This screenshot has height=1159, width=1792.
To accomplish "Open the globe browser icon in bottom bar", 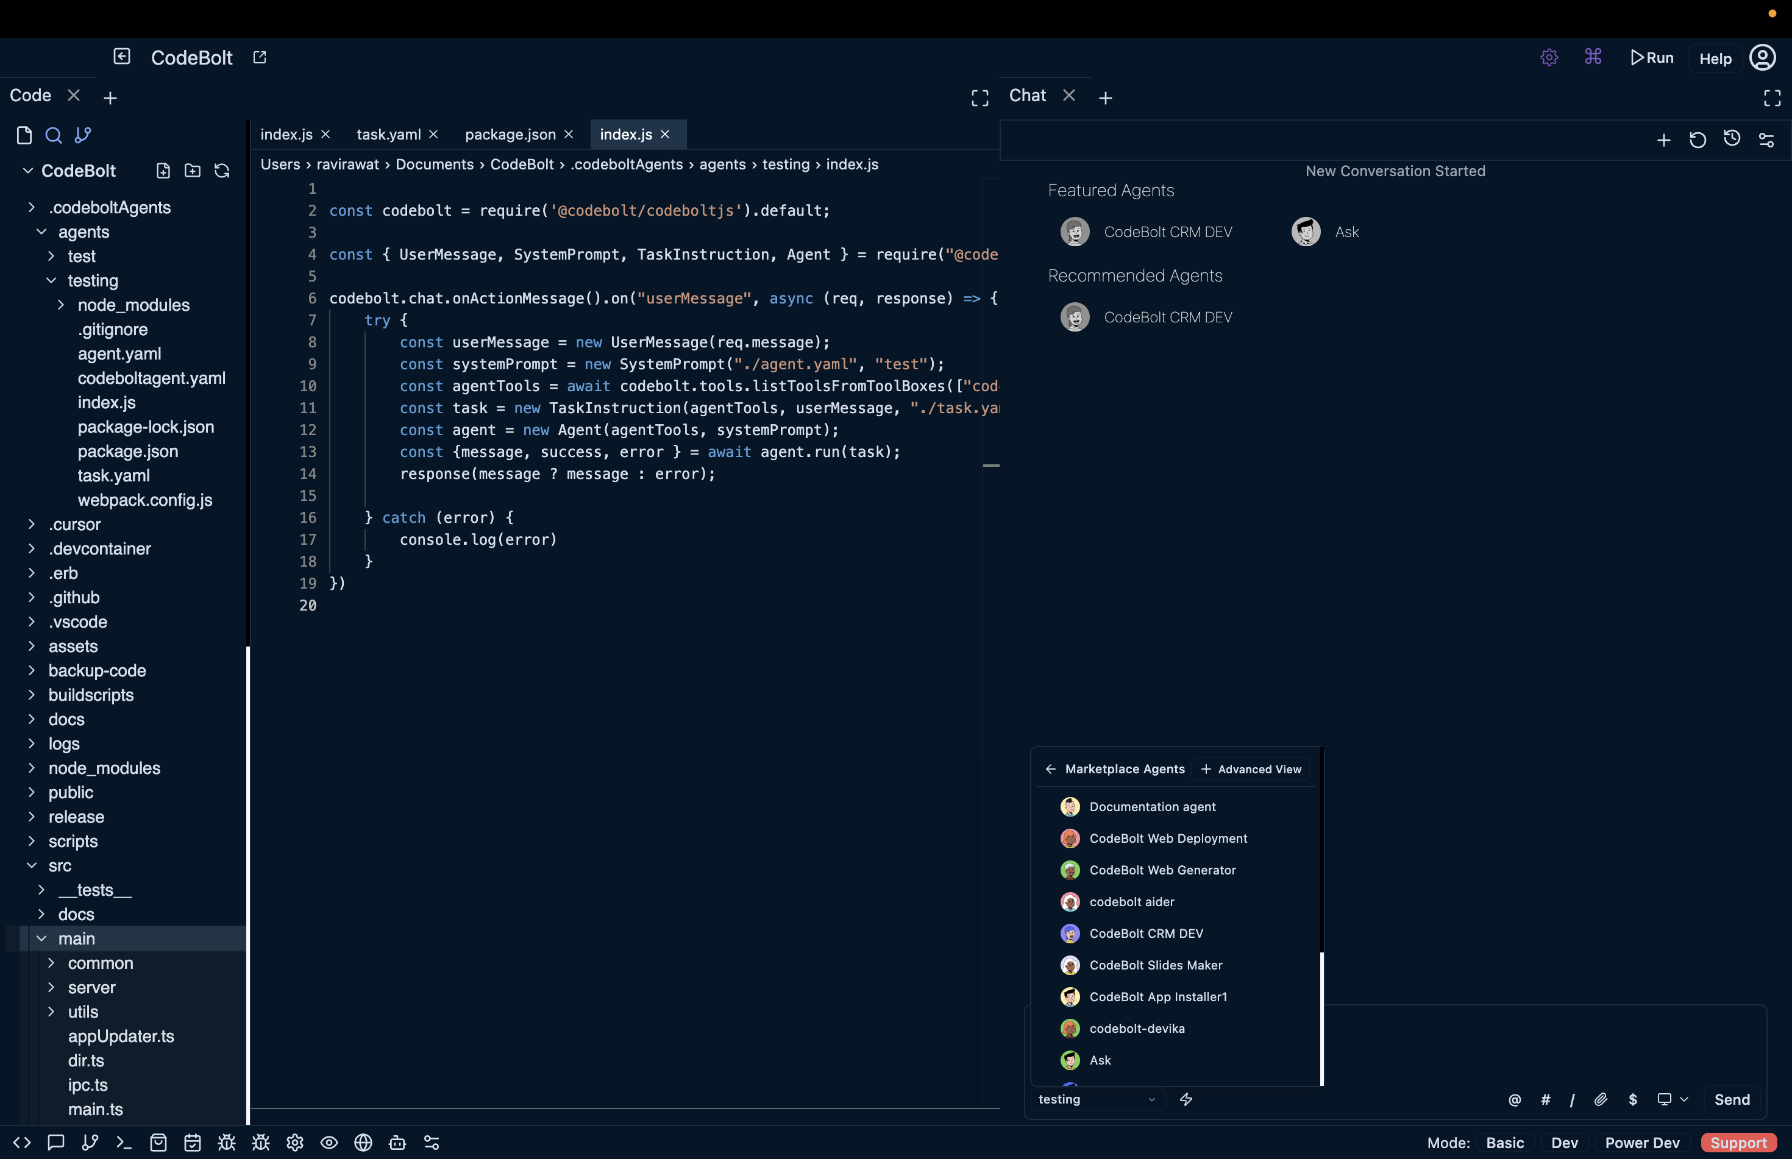I will [363, 1143].
